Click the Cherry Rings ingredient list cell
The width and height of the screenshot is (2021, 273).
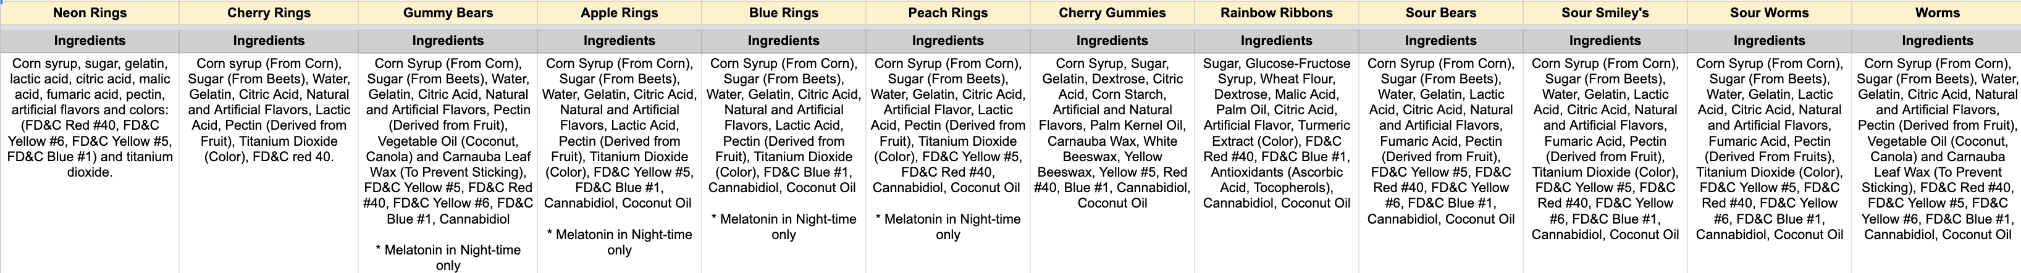click(268, 110)
